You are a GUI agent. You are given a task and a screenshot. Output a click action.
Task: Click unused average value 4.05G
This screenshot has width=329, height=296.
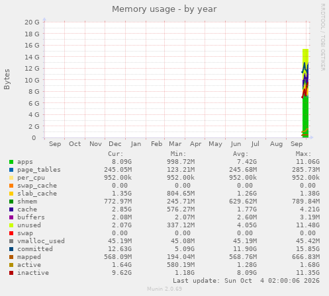247,225
